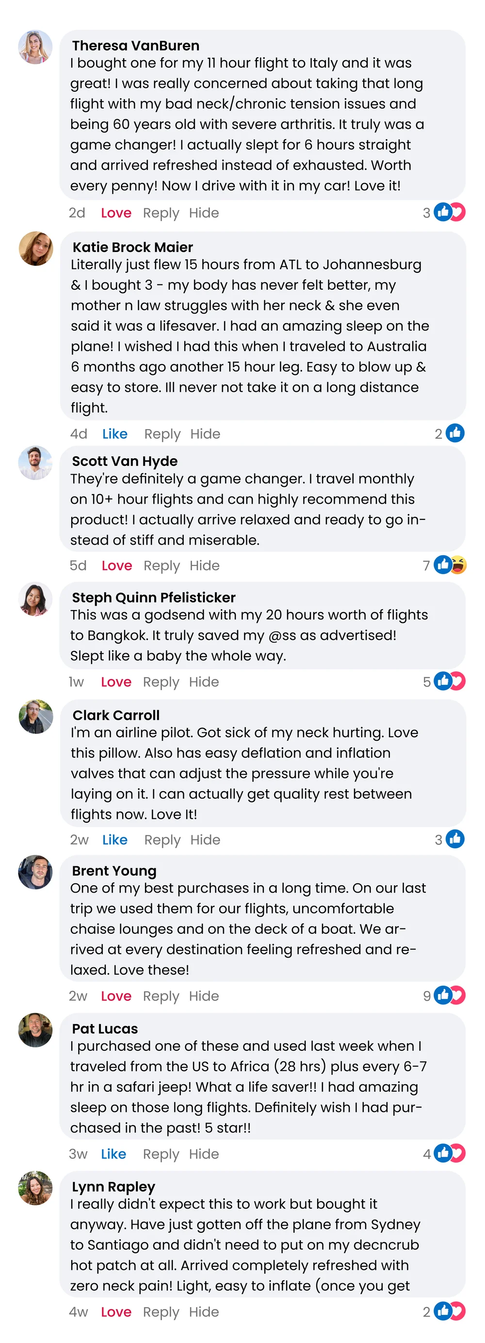The height and width of the screenshot is (1343, 485).
Task: Toggle Love on Theresa VanBuren's comment
Action: coord(115,213)
